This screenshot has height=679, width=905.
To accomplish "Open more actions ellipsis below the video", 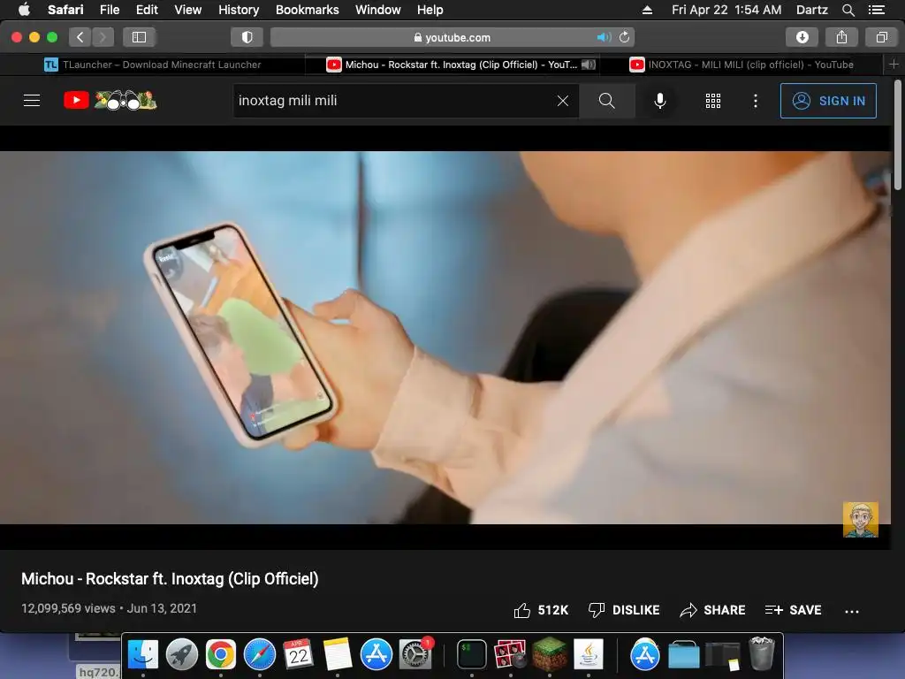I will [x=852, y=611].
